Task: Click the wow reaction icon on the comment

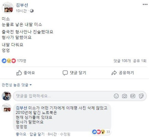Action: click(x=103, y=132)
